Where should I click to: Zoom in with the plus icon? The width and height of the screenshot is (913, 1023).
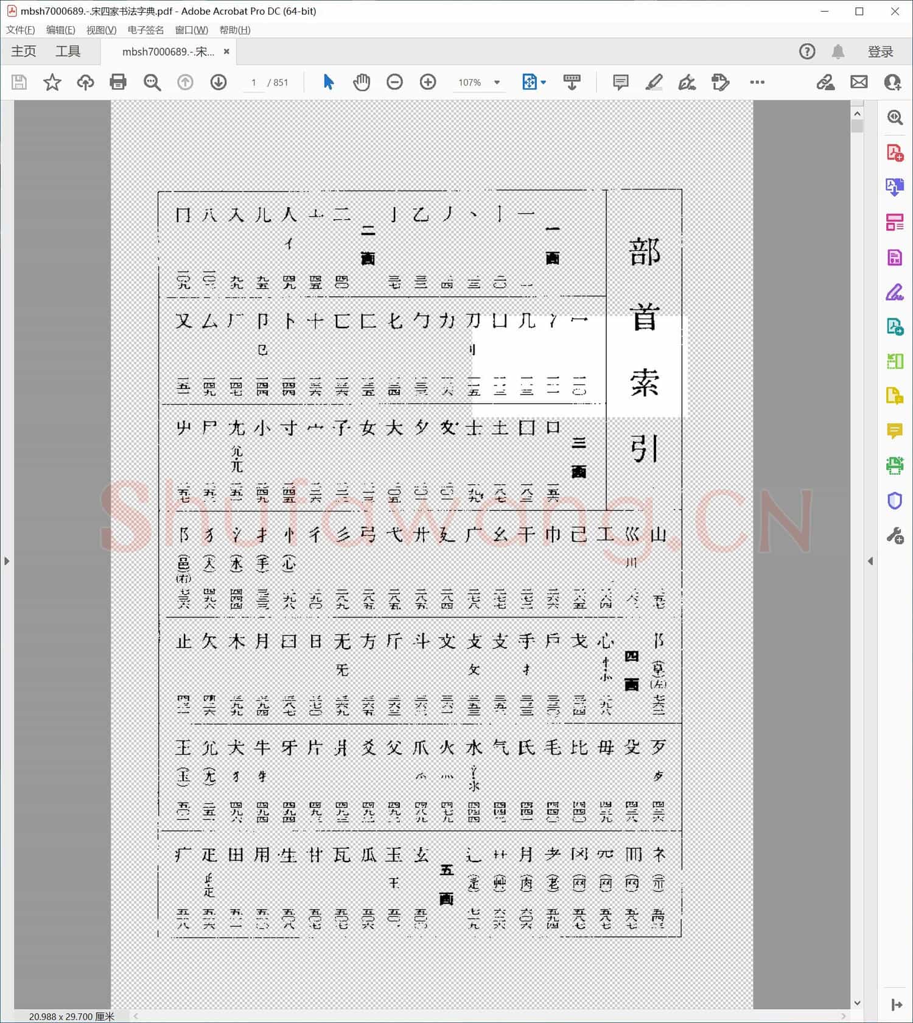coord(428,82)
